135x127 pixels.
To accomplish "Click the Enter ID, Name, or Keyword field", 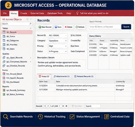I will click(x=105, y=27).
